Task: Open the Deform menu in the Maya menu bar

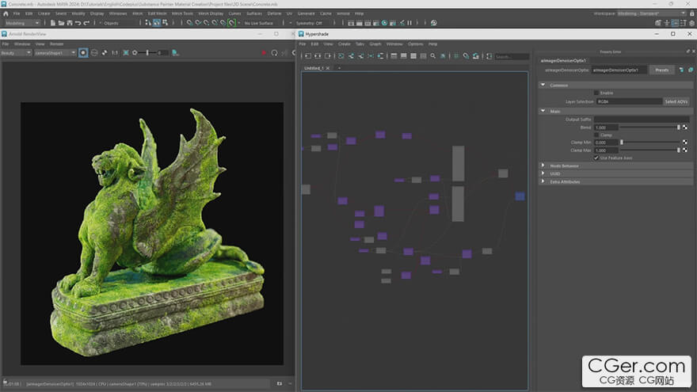Action: click(274, 13)
